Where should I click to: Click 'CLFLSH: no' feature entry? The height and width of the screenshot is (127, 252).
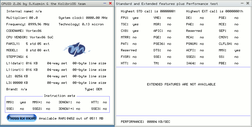click(x=228, y=44)
